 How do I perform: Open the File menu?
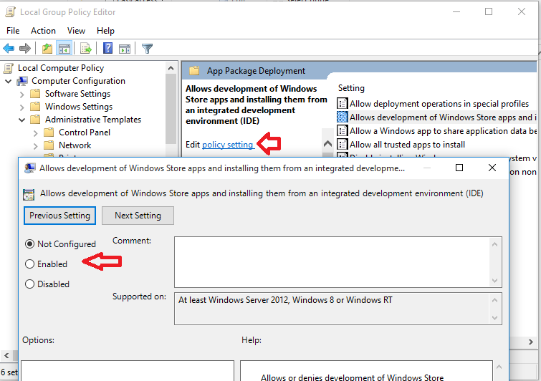[13, 31]
